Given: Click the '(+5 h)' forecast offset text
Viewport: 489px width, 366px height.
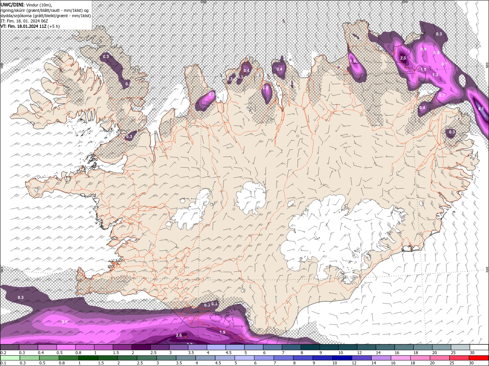Looking at the screenshot, I should pos(54,26).
